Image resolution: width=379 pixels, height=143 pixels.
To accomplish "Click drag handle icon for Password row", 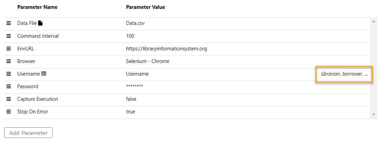I will 9,86.
